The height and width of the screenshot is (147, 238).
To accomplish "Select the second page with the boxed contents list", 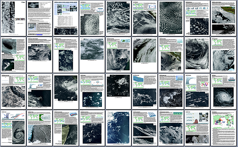I will [40, 18].
